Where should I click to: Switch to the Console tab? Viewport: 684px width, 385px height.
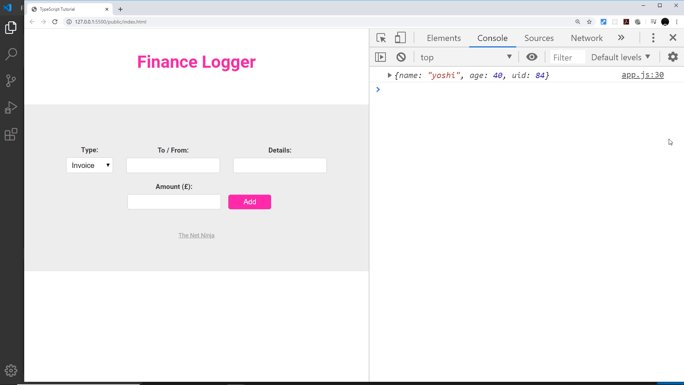[x=492, y=38]
